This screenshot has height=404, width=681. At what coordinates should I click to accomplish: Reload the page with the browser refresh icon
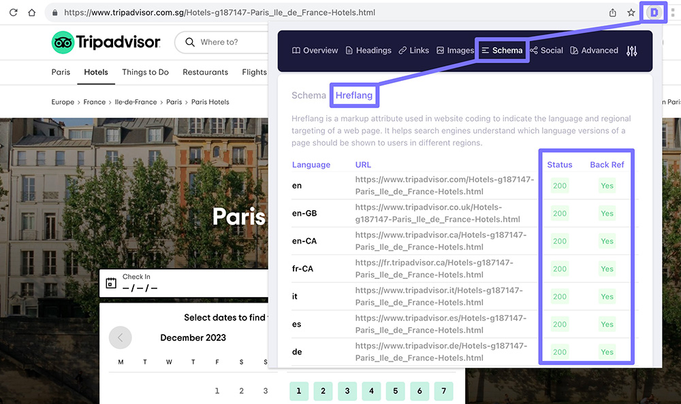[x=14, y=13]
